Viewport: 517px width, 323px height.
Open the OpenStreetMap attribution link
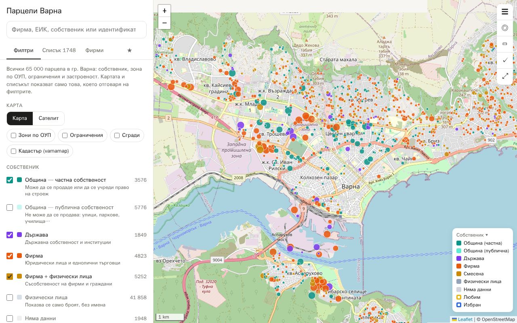coord(498,319)
